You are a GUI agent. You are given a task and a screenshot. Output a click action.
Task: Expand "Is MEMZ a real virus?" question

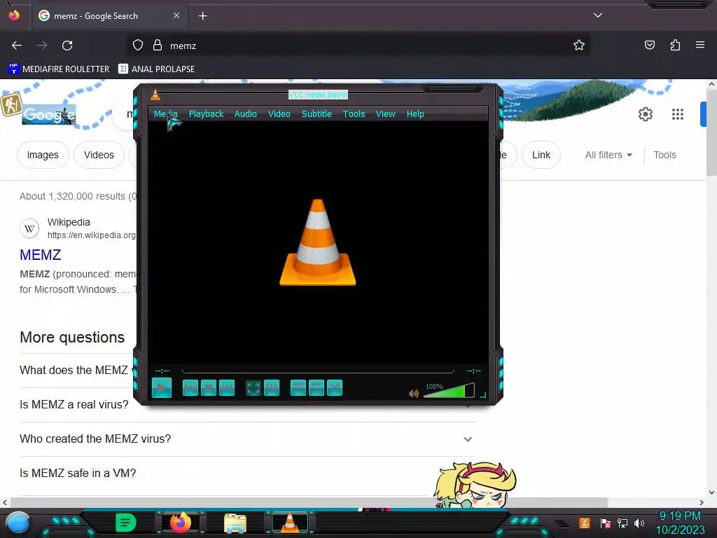pyautogui.click(x=74, y=404)
